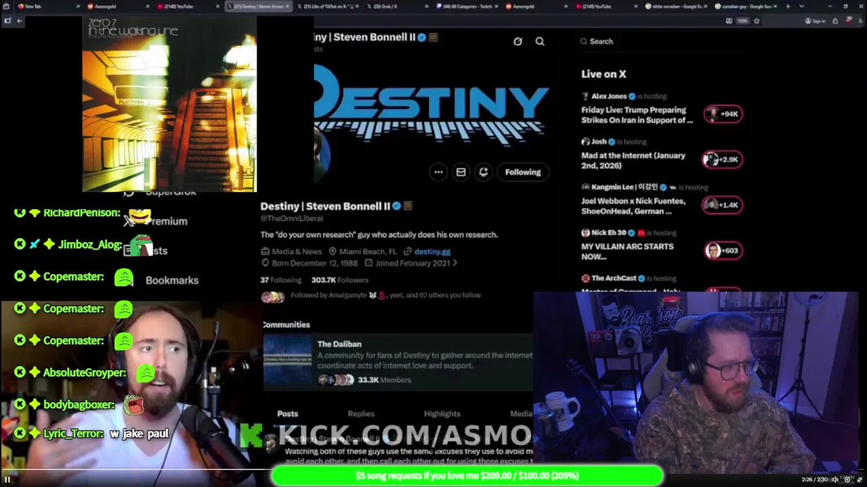Join Josh's live via the +2.9K button
This screenshot has height=487, width=867.
coord(723,160)
